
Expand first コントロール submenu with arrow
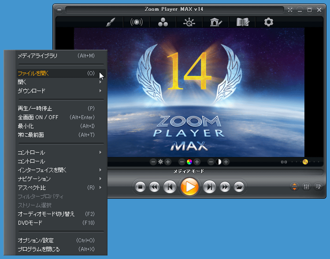[61, 153]
